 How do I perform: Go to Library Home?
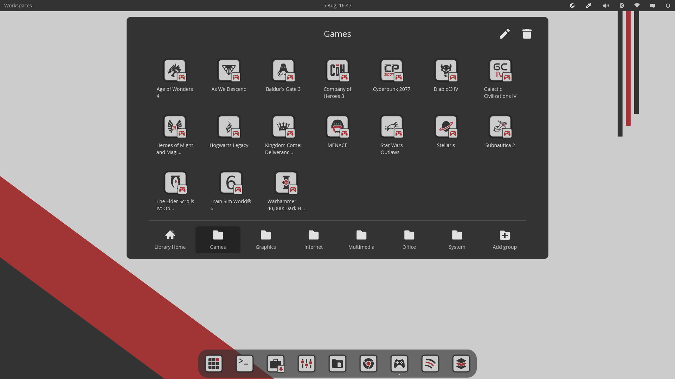point(170,240)
